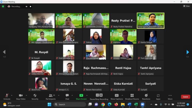192x108 pixels.
Task: Open Firefox from the taskbar
Action: click(x=116, y=104)
